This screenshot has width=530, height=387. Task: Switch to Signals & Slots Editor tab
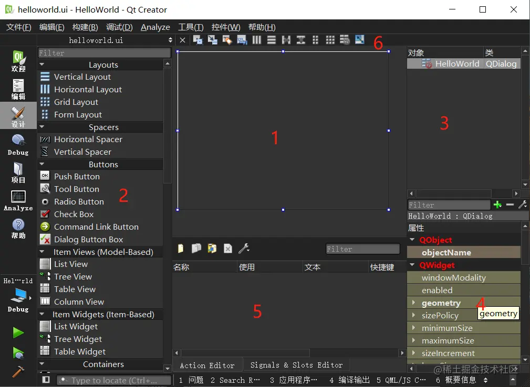tap(296, 365)
